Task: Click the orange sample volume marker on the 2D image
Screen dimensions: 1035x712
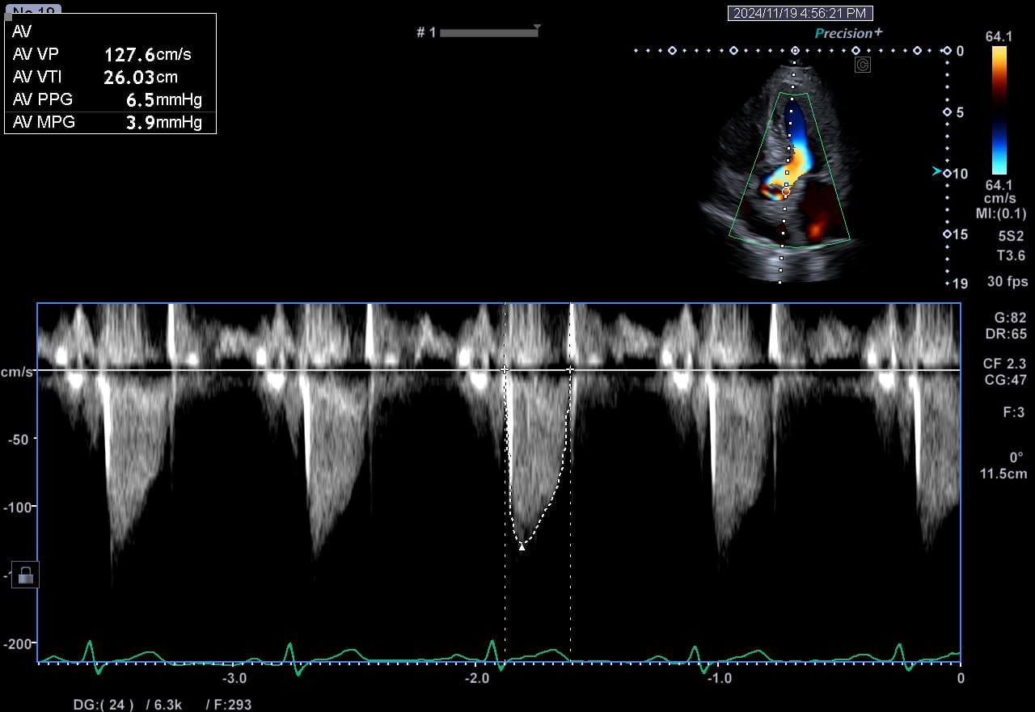Action: coord(785,192)
